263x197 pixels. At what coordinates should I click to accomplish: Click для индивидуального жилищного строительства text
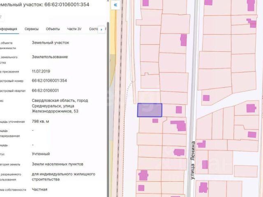(63, 176)
